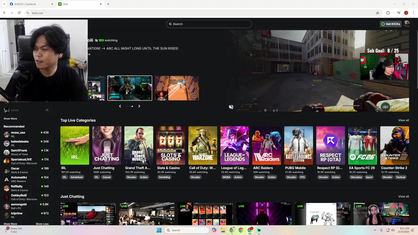This screenshot has height=235, width=418.
Task: Open Slots & Casino category card
Action: click(x=171, y=146)
